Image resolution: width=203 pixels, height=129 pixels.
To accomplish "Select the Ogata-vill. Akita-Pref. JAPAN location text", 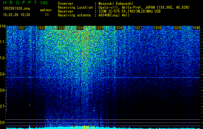I will pos(144,7).
